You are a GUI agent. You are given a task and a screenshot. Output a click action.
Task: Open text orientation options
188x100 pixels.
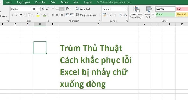point(68,9)
